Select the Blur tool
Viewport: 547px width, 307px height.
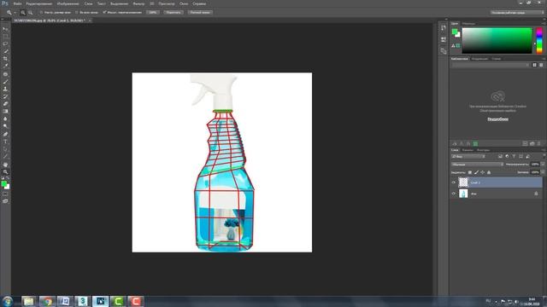click(5, 119)
